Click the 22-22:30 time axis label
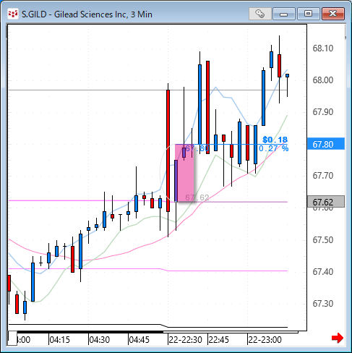 click(x=185, y=340)
